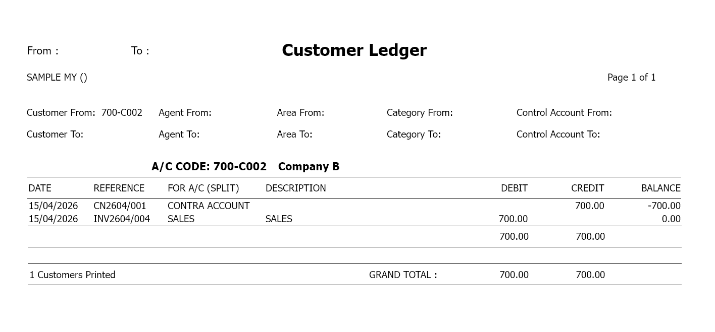Click the A/C CODE: 700-C002 heading
This screenshot has width=715, height=332.
(209, 167)
